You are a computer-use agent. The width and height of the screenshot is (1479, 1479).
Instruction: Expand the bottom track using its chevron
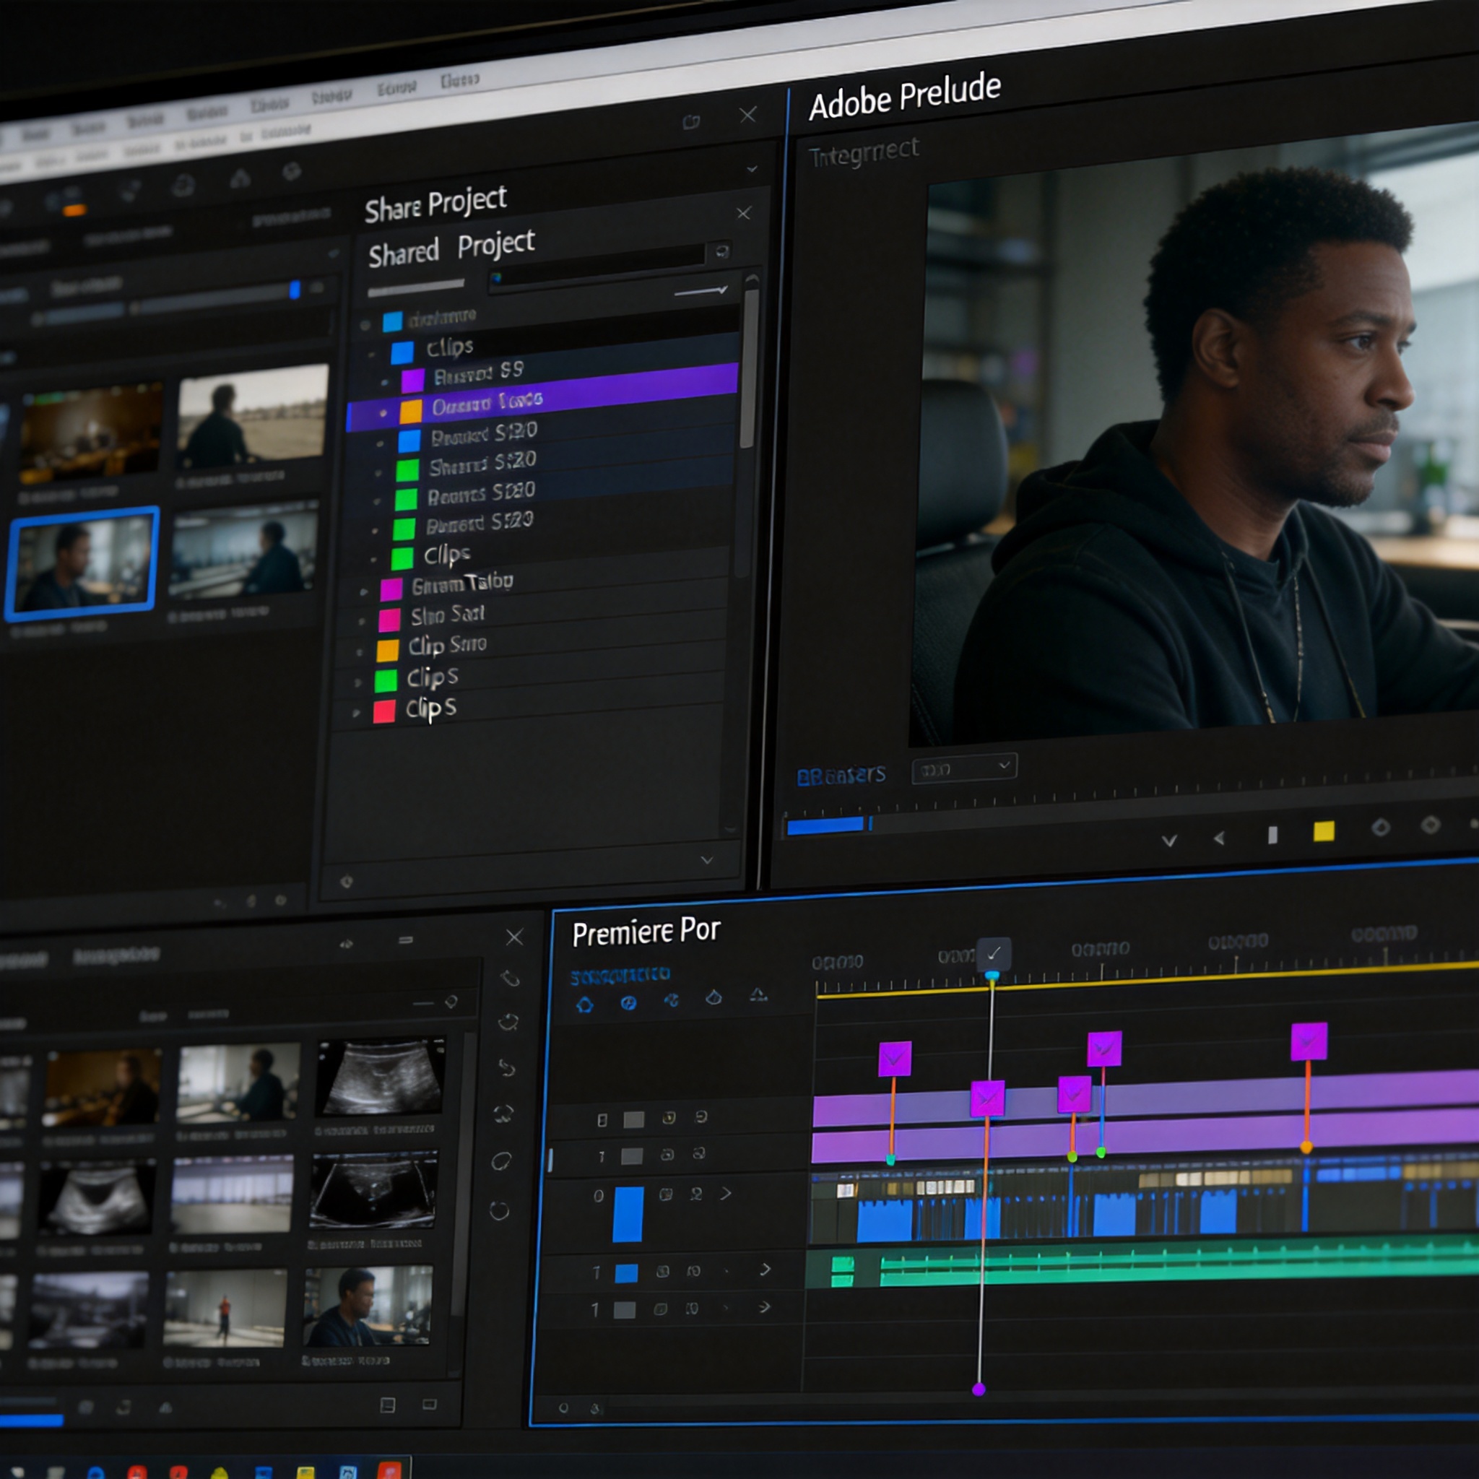[764, 1306]
